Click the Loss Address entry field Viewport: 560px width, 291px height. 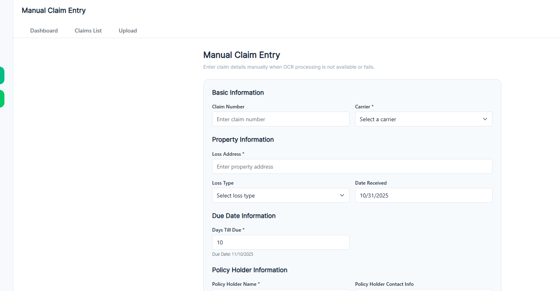pos(352,166)
